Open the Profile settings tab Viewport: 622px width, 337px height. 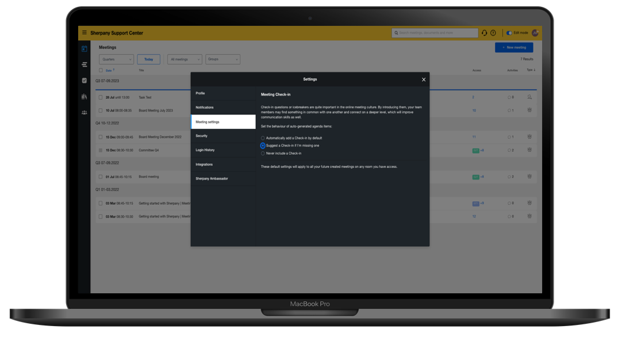223,93
